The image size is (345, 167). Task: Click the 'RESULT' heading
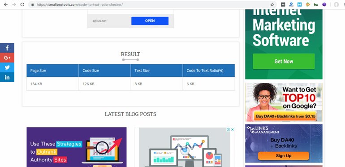[130, 54]
